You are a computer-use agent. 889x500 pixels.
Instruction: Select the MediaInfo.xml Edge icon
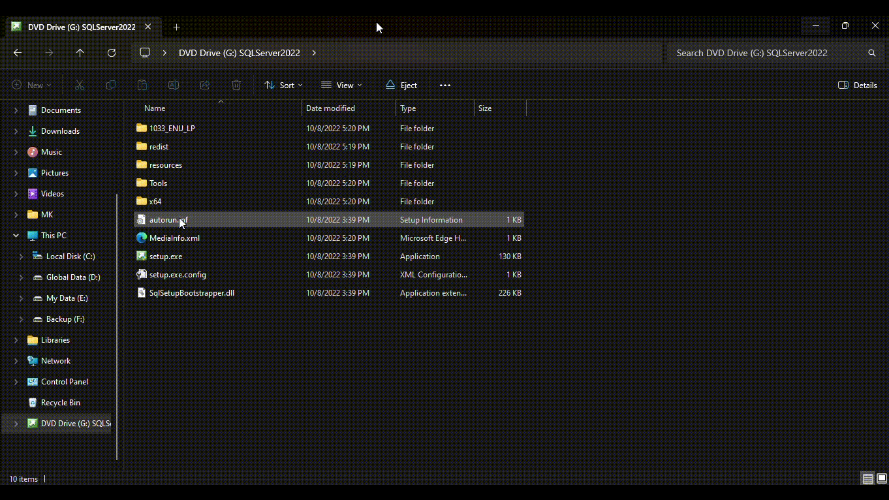pos(142,238)
